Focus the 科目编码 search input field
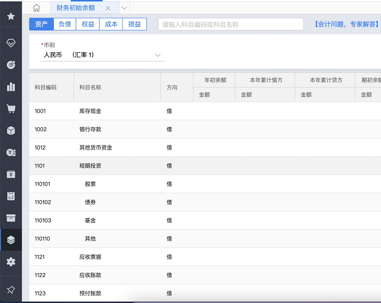Viewport: 381px width, 303px height. [x=230, y=24]
